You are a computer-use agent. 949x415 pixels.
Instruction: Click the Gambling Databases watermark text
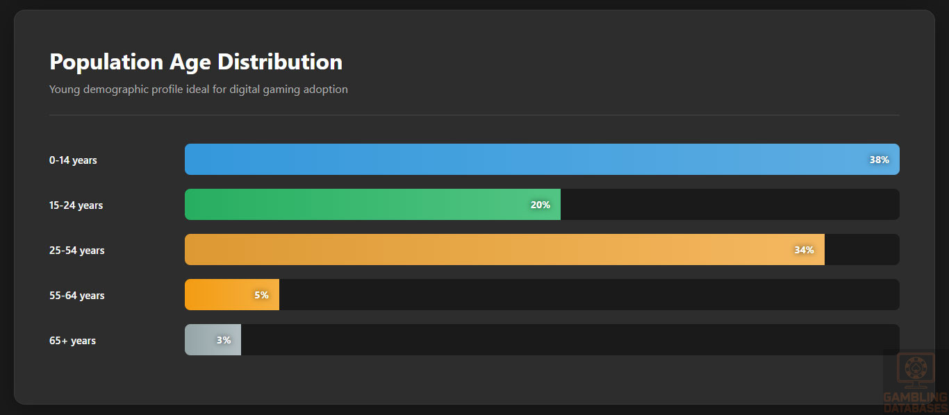tap(915, 403)
